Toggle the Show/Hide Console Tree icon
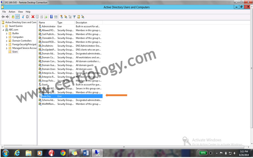This screenshot has height=158, width=253. pyautogui.click(x=18, y=17)
